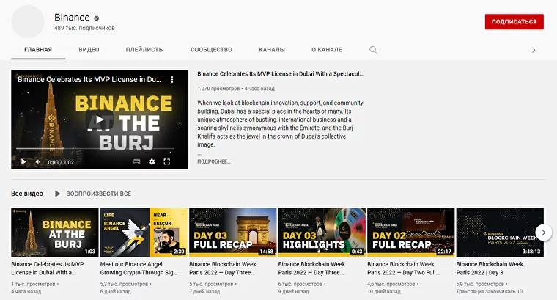Open the three-dot menu on featured video
This screenshot has width=557, height=300.
coord(173,79)
